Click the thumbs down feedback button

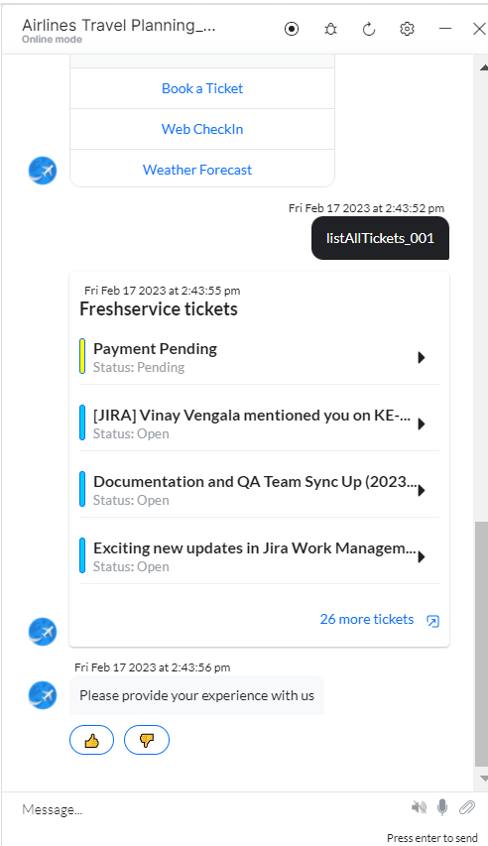[x=147, y=740]
